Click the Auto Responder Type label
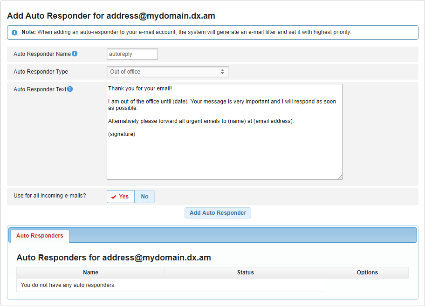 (x=41, y=72)
